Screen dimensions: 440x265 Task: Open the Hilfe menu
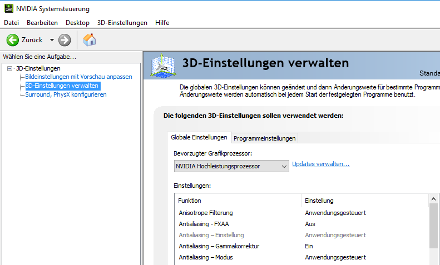pyautogui.click(x=162, y=23)
